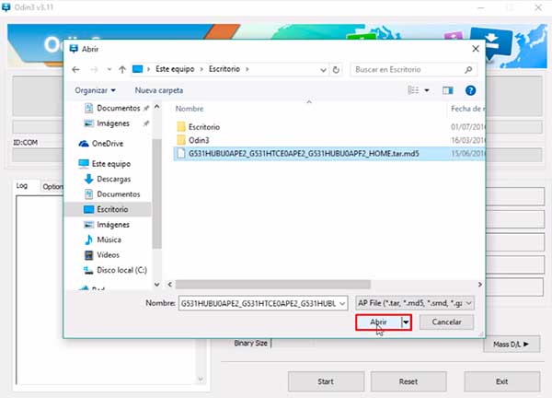Click the Start button in Odin3
Viewport: 552px width, 398px height.
326,381
